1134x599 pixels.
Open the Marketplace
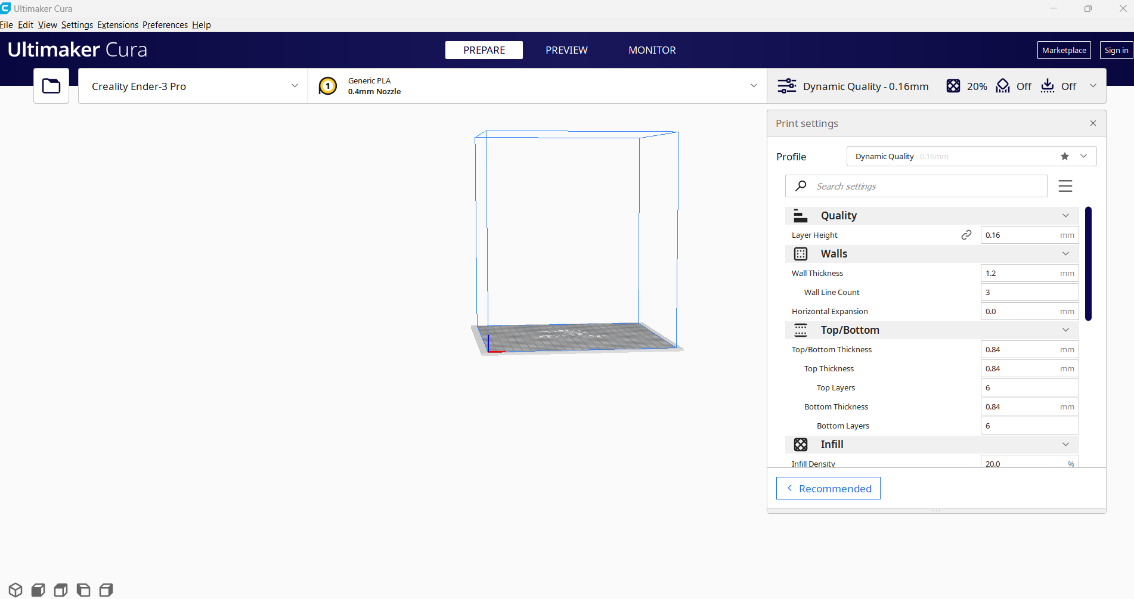[x=1064, y=50]
